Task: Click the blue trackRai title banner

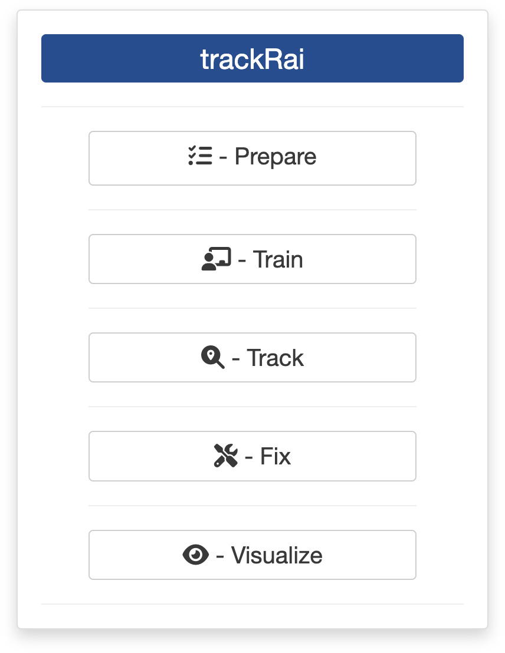Action: coord(252,58)
